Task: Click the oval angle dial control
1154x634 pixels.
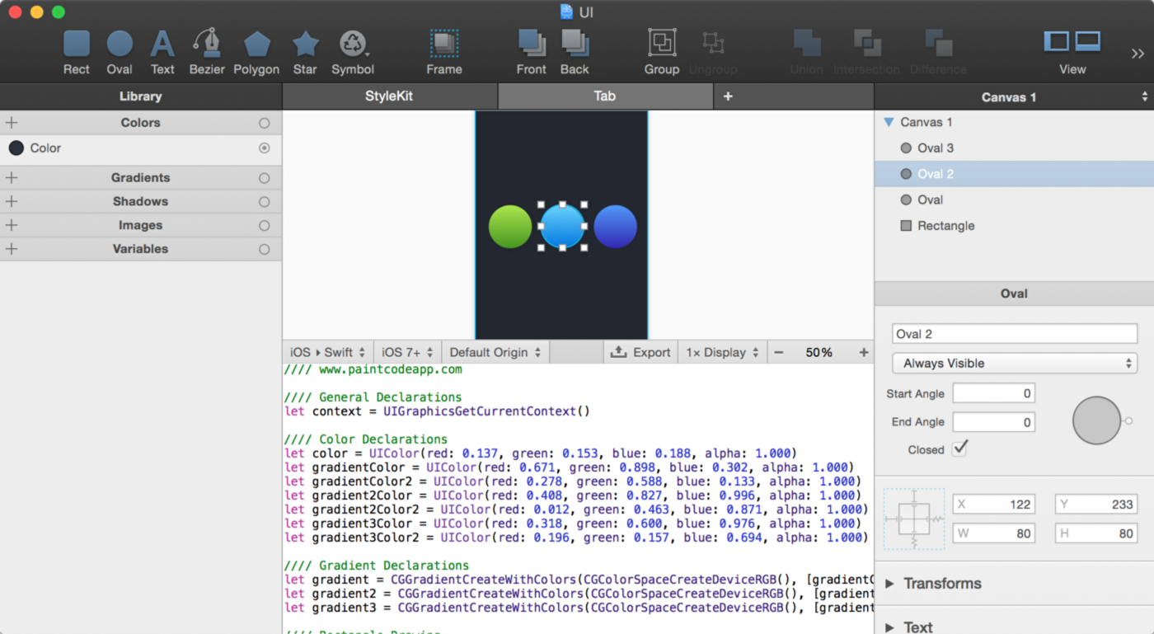Action: 1097,420
